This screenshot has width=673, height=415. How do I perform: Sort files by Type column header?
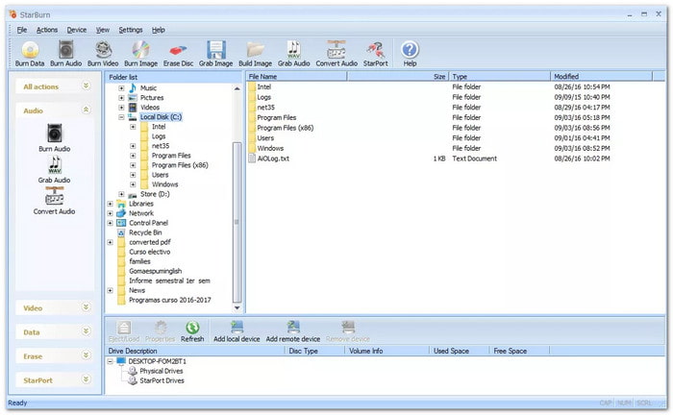click(x=499, y=76)
